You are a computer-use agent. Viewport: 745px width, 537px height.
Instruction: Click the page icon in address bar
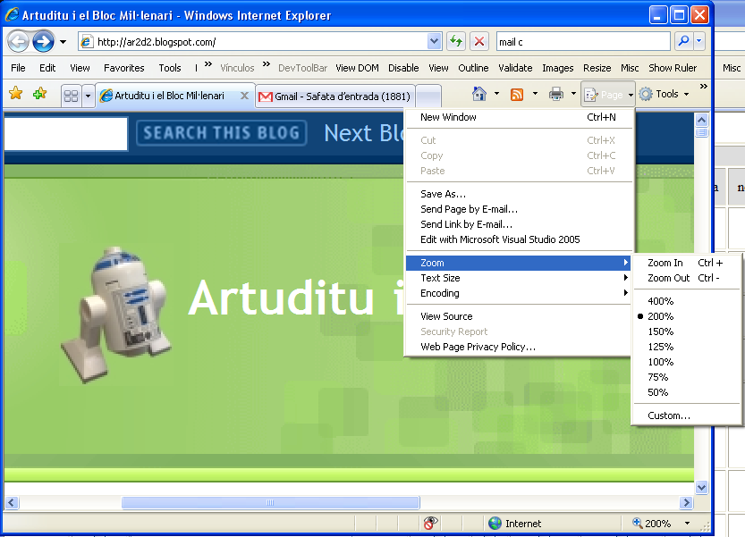coord(86,42)
